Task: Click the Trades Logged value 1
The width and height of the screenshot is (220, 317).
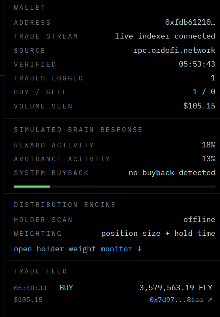Action: pyautogui.click(x=213, y=78)
